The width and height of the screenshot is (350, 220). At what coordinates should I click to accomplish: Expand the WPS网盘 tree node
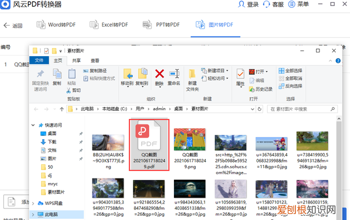[x=33, y=203]
